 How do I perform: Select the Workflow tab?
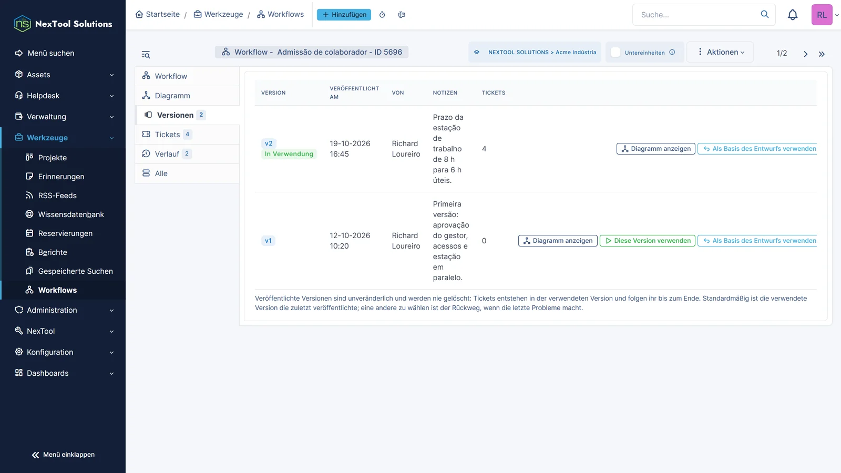[187, 76]
